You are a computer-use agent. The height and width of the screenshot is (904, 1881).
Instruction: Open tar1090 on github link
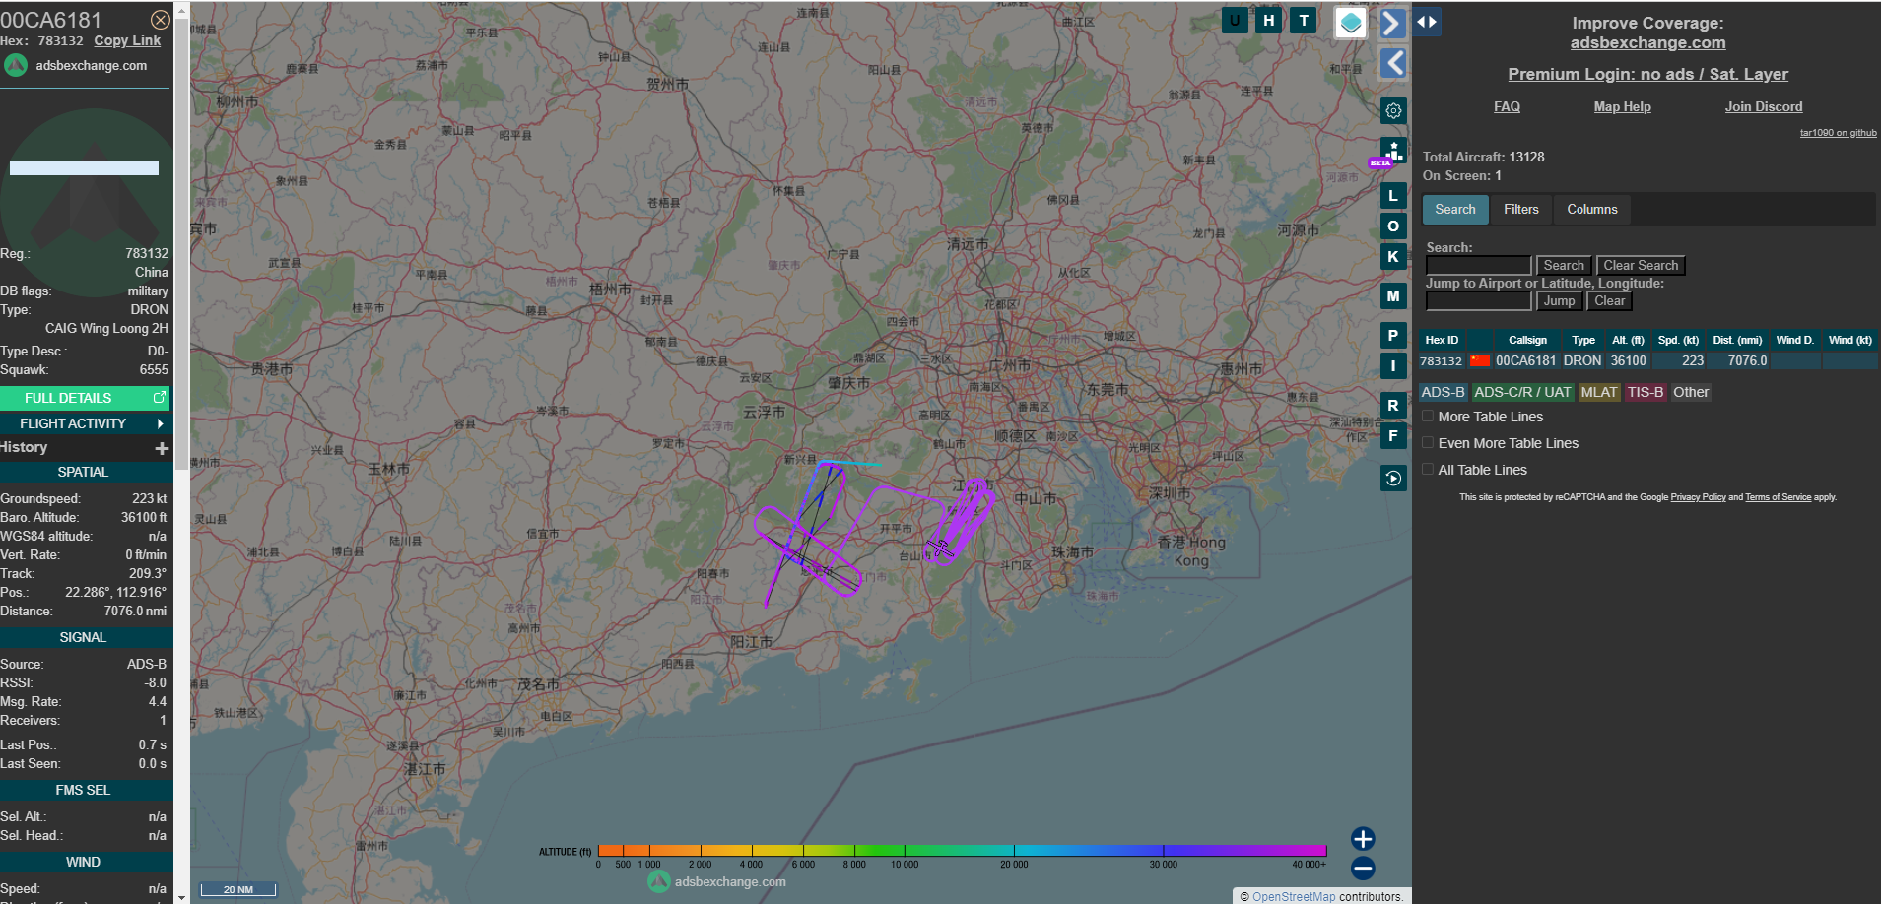(x=1838, y=133)
